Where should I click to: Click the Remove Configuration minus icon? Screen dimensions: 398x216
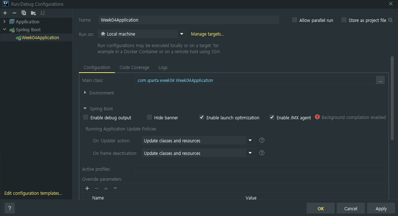[x=14, y=13]
